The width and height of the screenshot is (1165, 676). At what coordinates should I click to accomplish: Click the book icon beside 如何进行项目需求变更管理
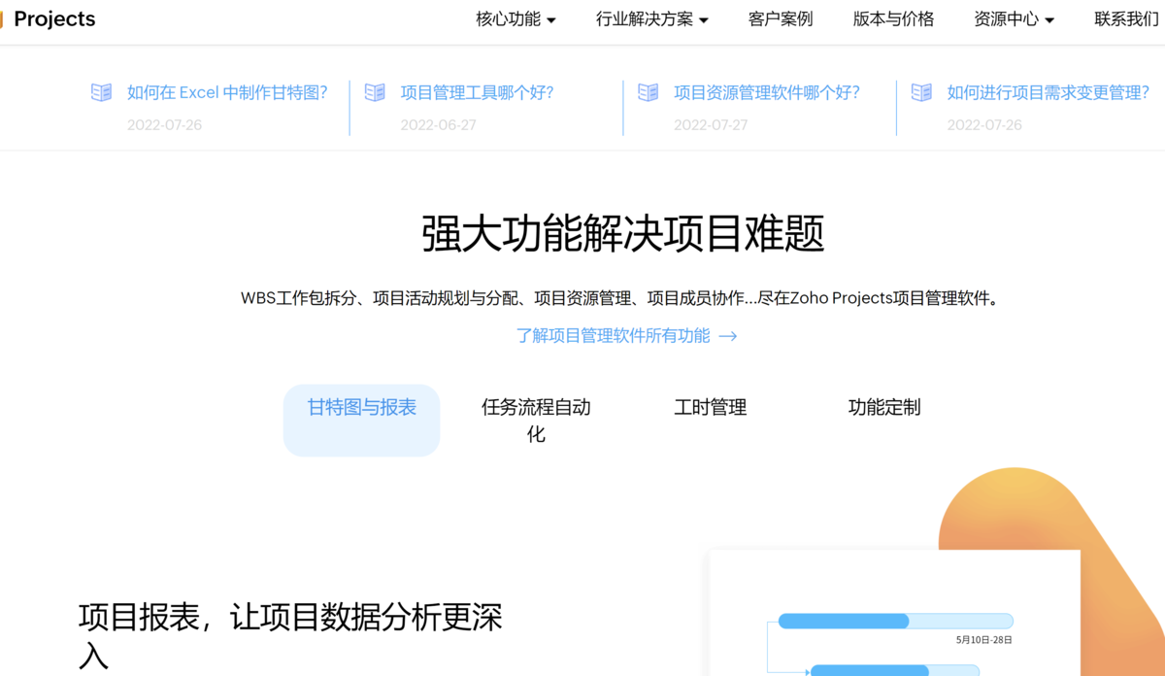(x=921, y=92)
